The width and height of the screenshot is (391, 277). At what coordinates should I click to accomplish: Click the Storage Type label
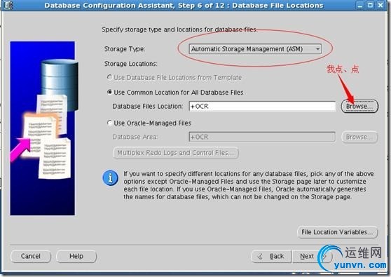[x=125, y=49]
